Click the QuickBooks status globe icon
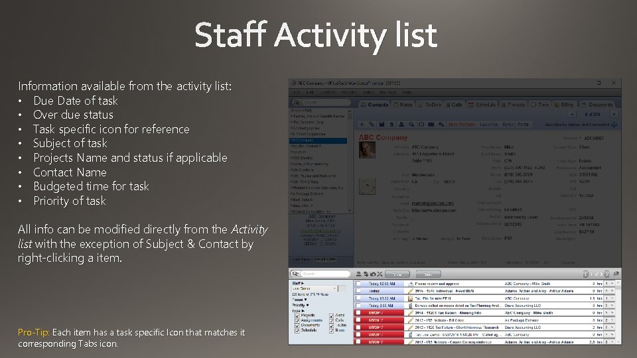The image size is (637, 358). 614,124
